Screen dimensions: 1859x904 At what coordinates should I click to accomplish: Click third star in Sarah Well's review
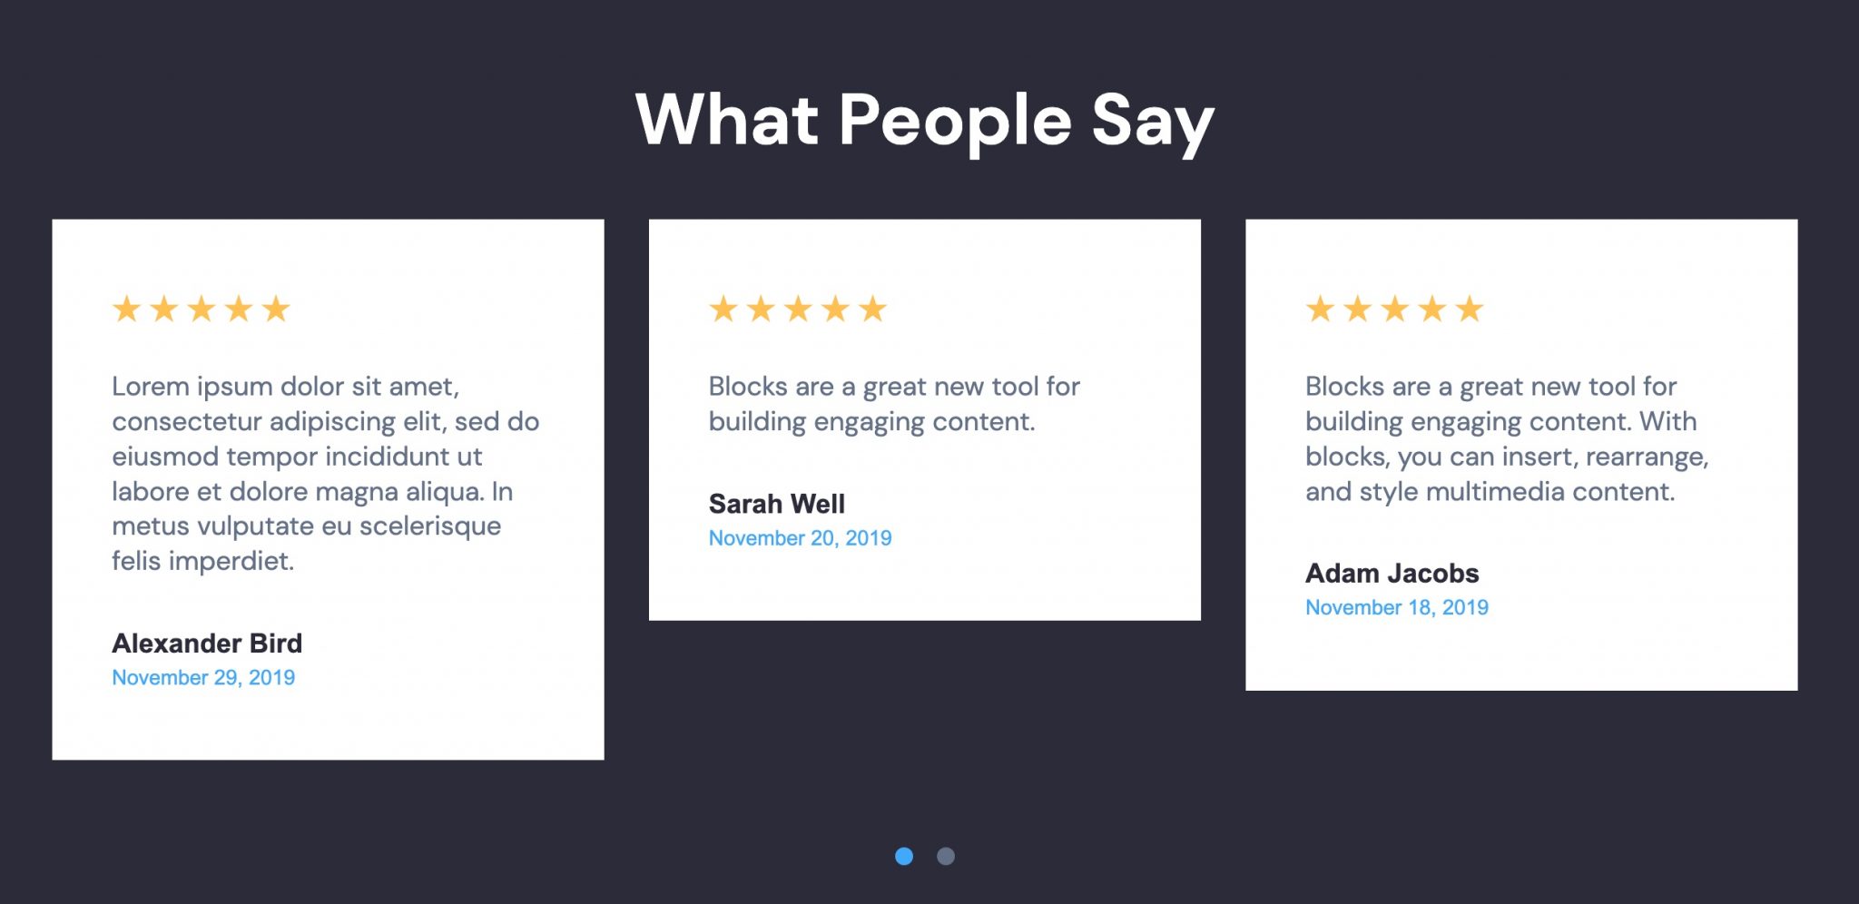pyautogui.click(x=798, y=310)
